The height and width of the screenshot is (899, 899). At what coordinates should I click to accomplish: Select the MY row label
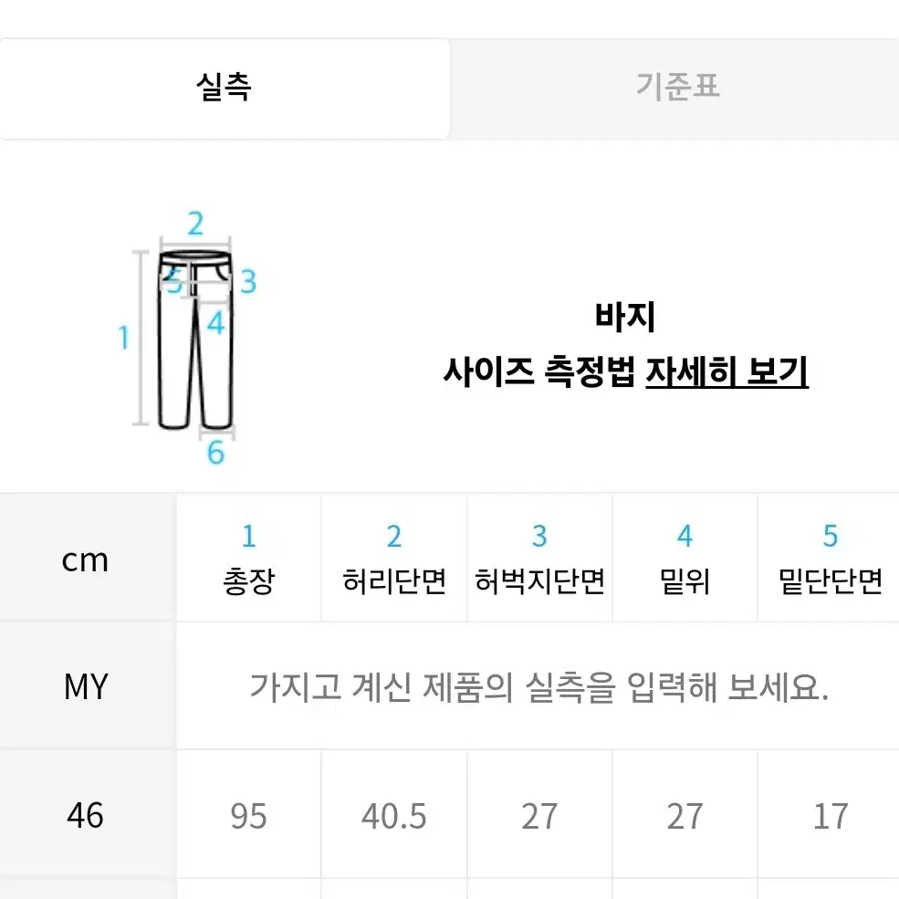point(86,685)
